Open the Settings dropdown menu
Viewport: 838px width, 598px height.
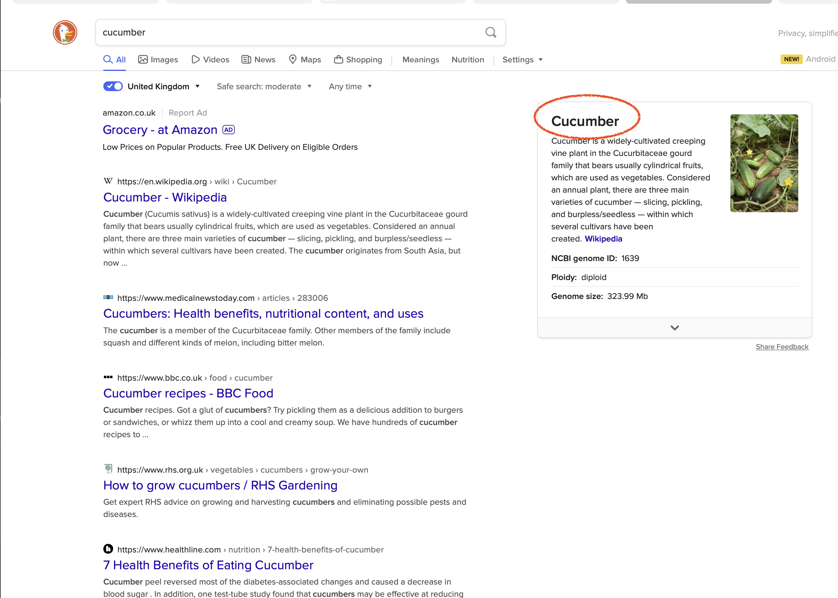tap(522, 60)
